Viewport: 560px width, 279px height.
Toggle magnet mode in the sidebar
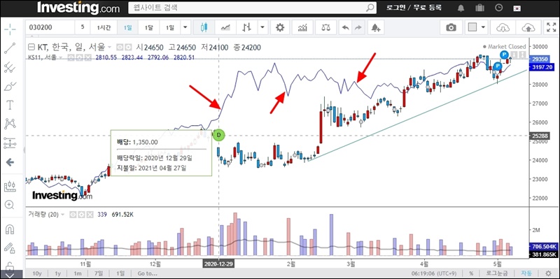10,229
